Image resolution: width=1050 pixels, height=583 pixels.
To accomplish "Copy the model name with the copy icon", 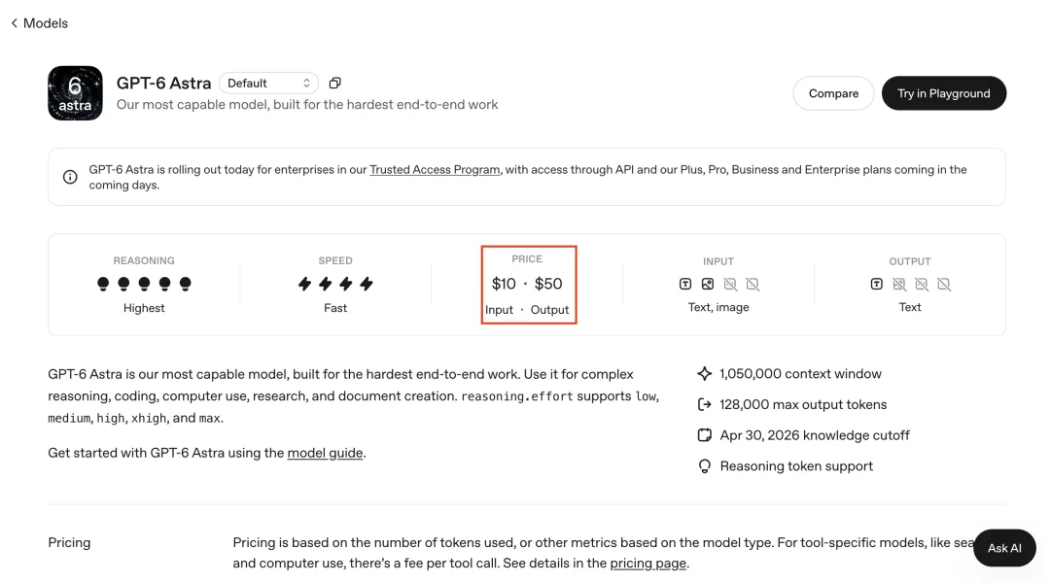I will pyautogui.click(x=334, y=83).
